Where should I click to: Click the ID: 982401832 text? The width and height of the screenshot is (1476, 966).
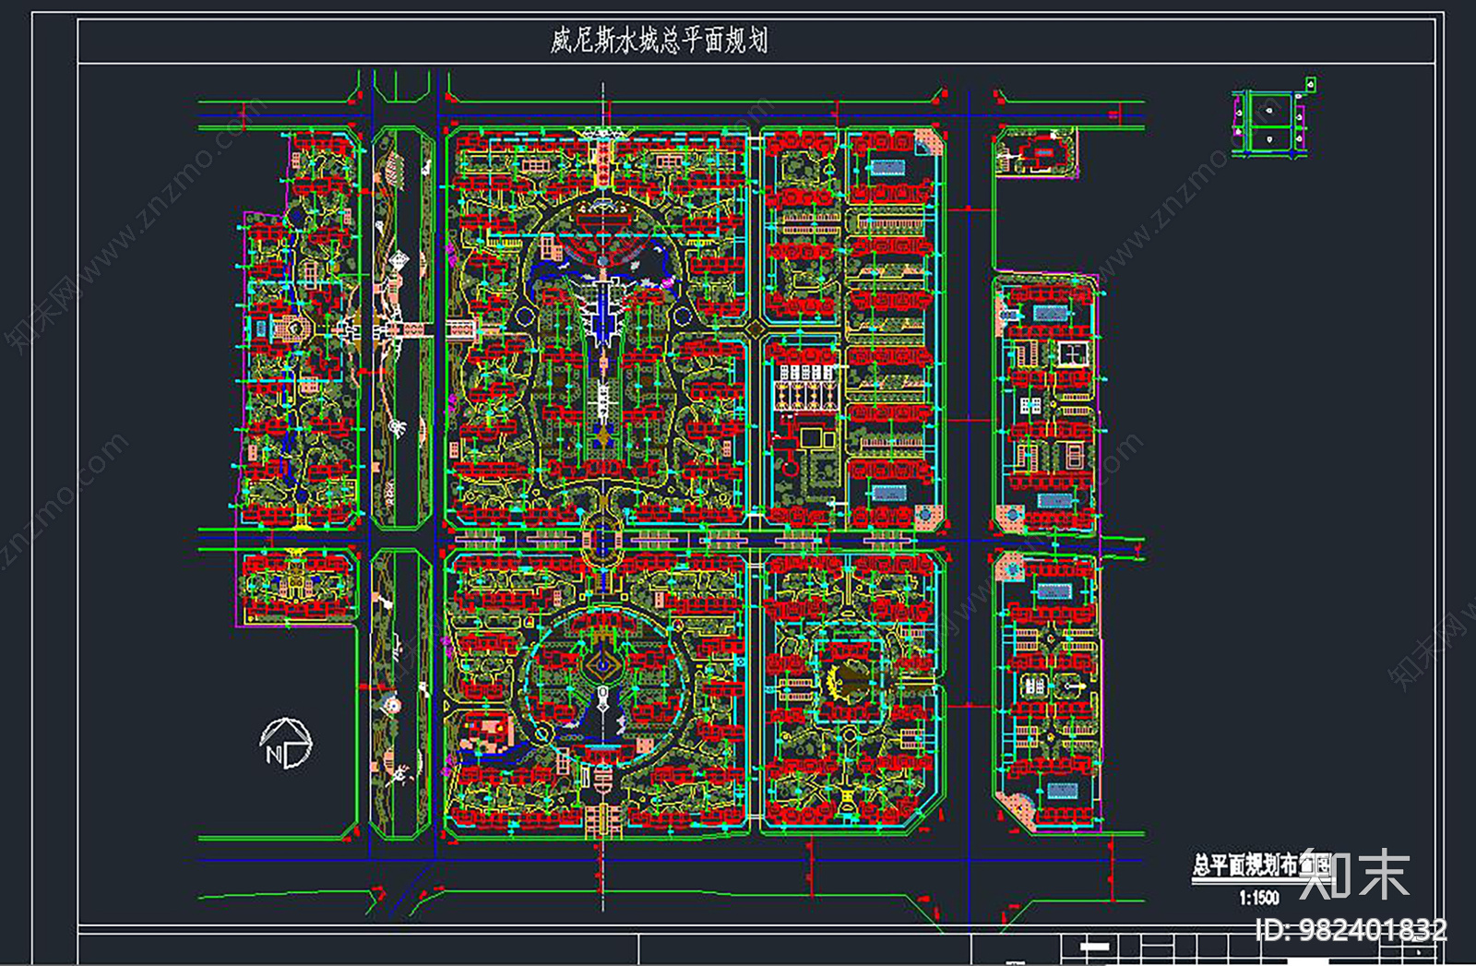(x=1351, y=929)
